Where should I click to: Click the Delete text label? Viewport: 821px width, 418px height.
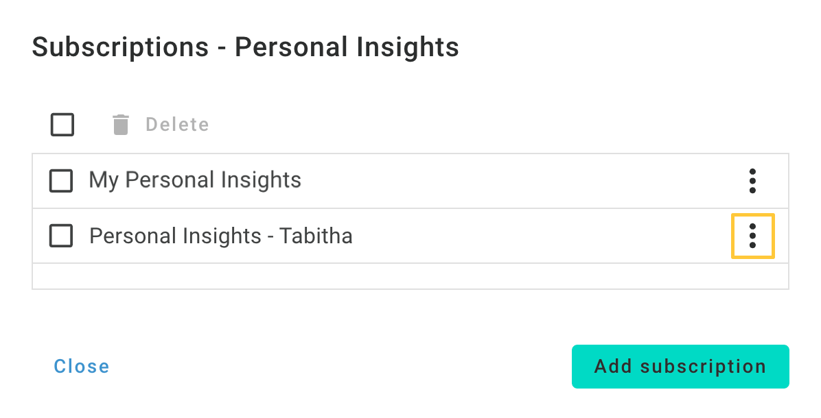(x=178, y=124)
